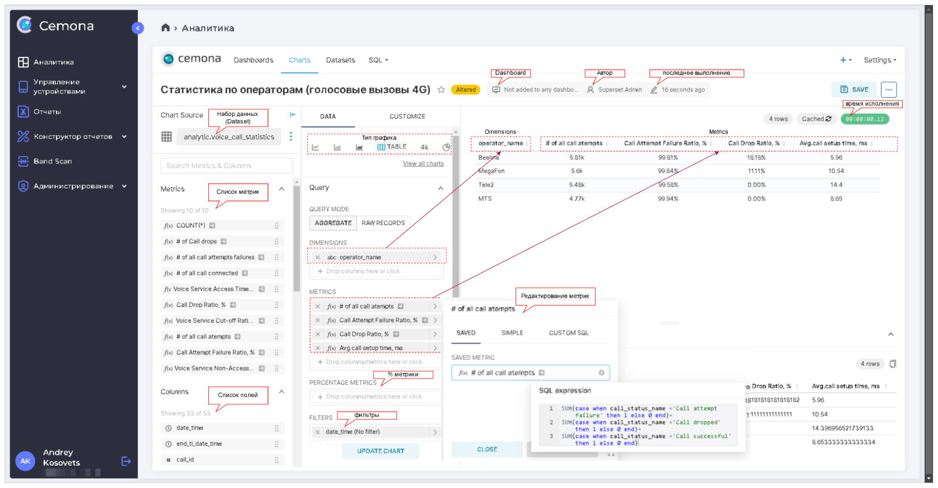Collapse sidebar with the blue arrow button
This screenshot has height=488, width=938.
(x=137, y=28)
